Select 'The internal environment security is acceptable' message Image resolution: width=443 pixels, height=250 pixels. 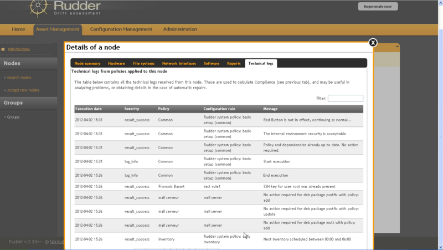[x=305, y=134]
